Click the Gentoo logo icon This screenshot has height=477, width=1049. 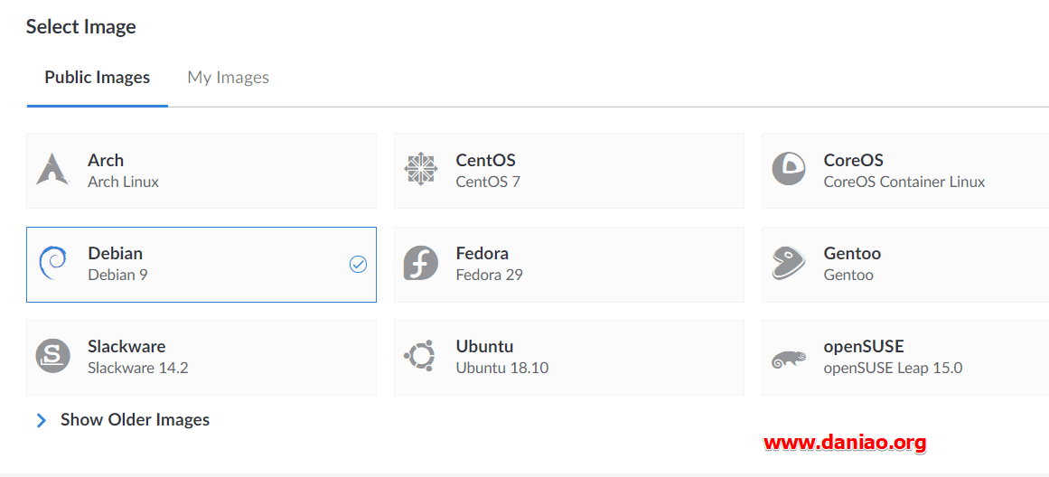(788, 263)
